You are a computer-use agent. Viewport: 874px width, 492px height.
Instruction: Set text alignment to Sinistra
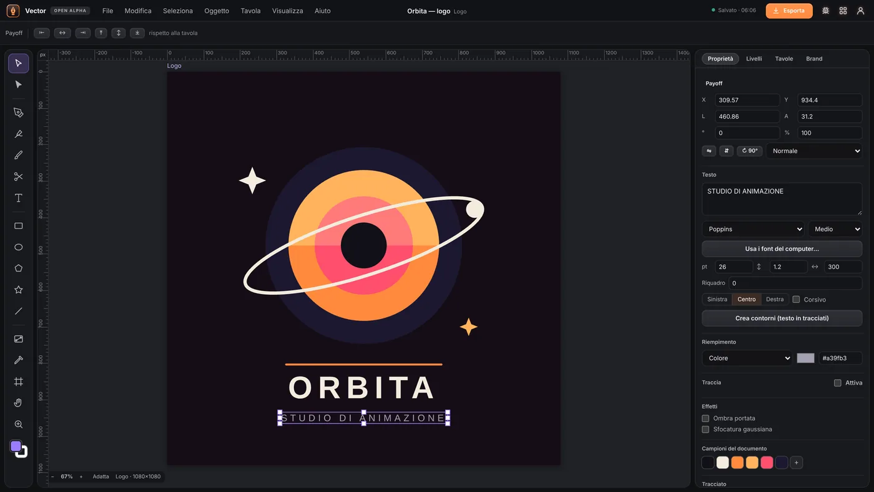pos(717,300)
